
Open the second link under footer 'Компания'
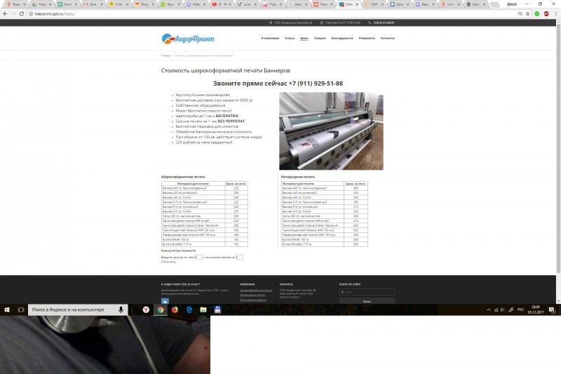[252, 295]
